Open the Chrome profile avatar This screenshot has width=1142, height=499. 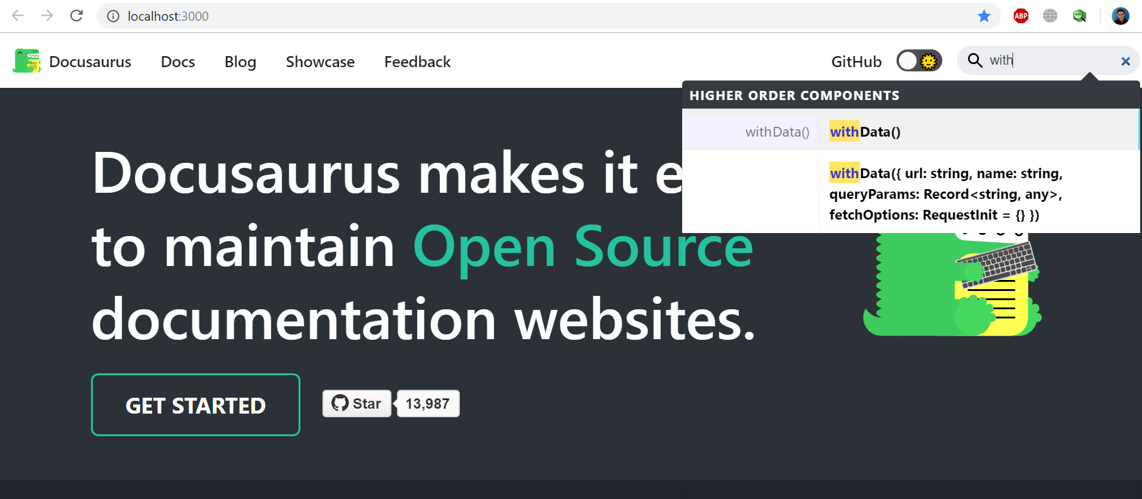1121,16
